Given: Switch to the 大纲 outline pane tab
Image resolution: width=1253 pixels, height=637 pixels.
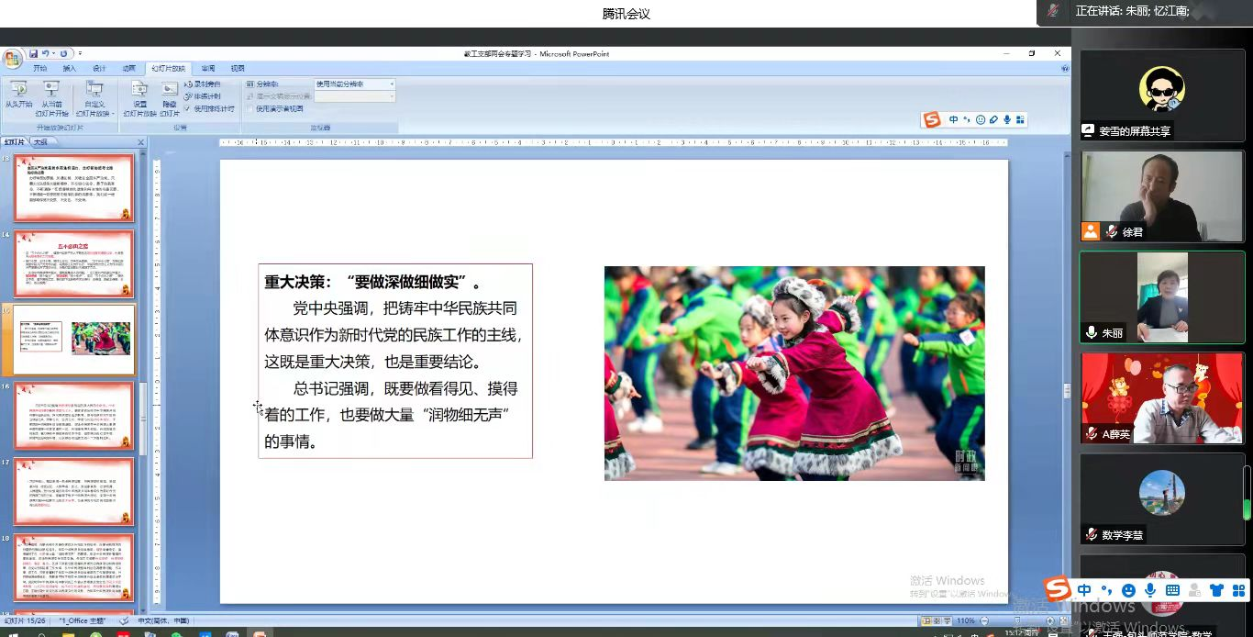Looking at the screenshot, I should point(40,142).
